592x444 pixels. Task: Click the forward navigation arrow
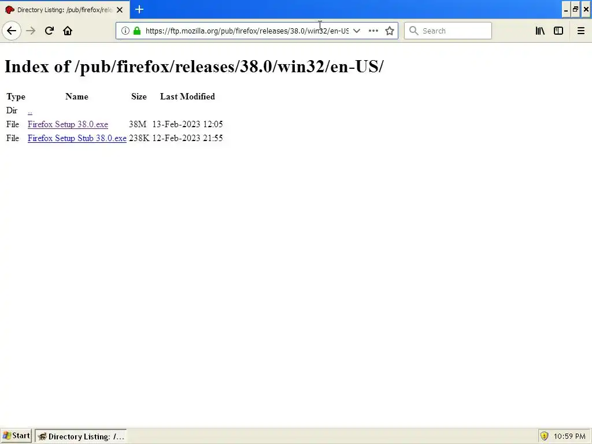(x=31, y=31)
